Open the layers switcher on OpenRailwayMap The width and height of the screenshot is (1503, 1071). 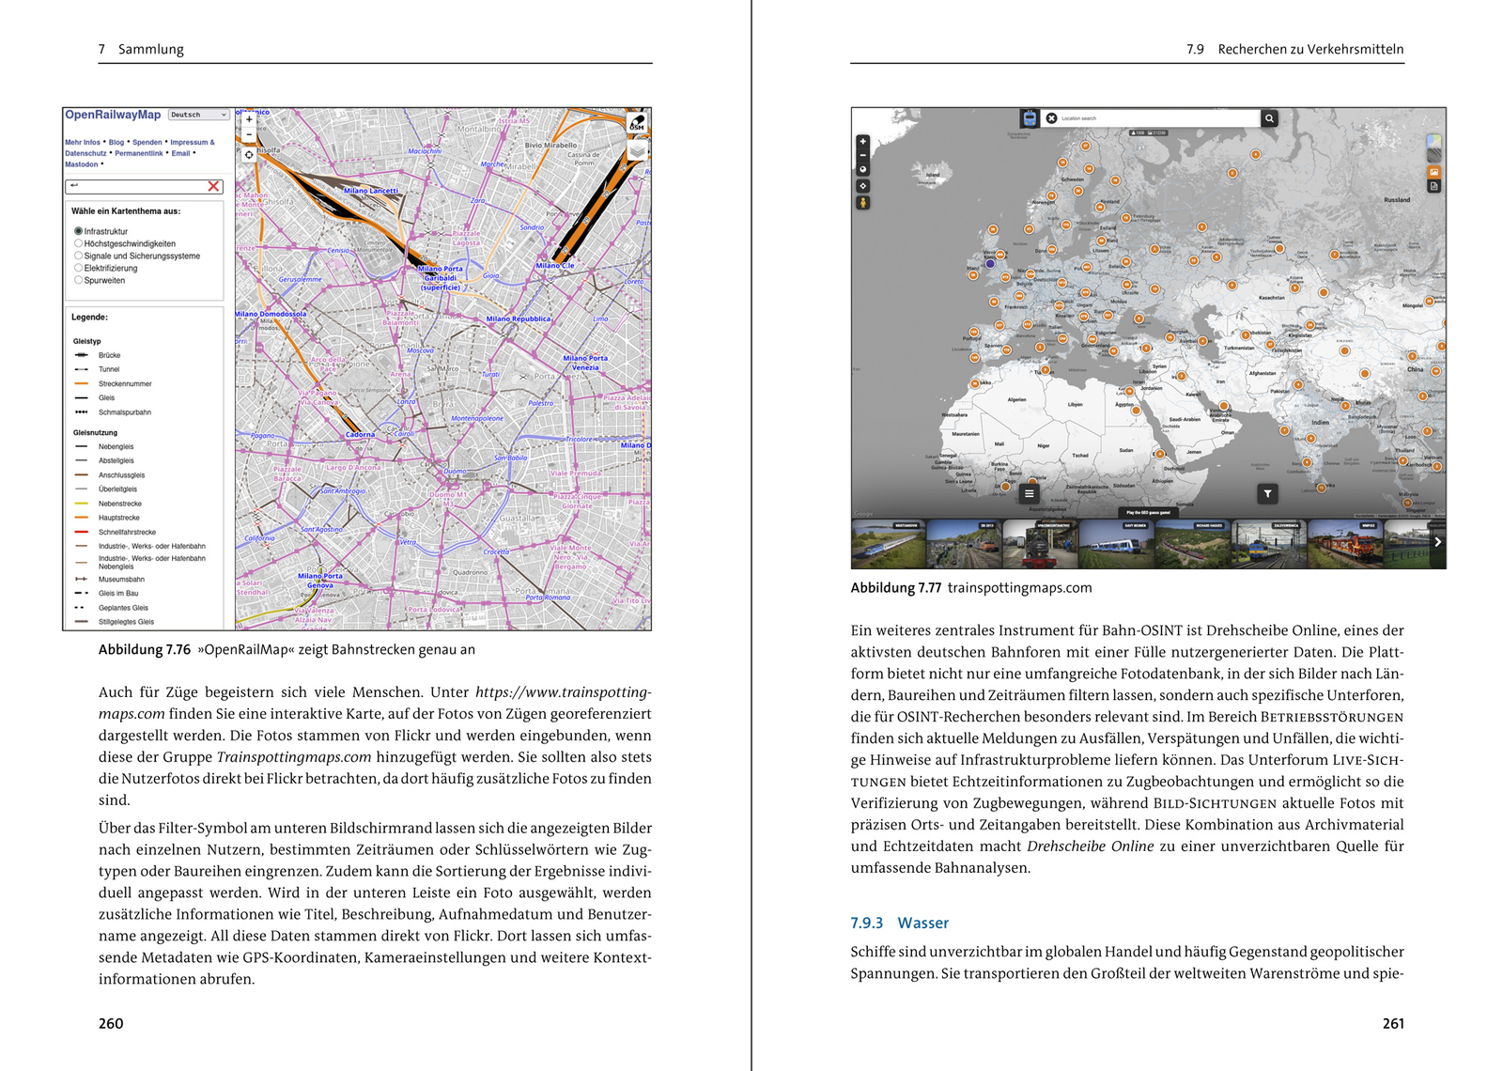pyautogui.click(x=638, y=151)
